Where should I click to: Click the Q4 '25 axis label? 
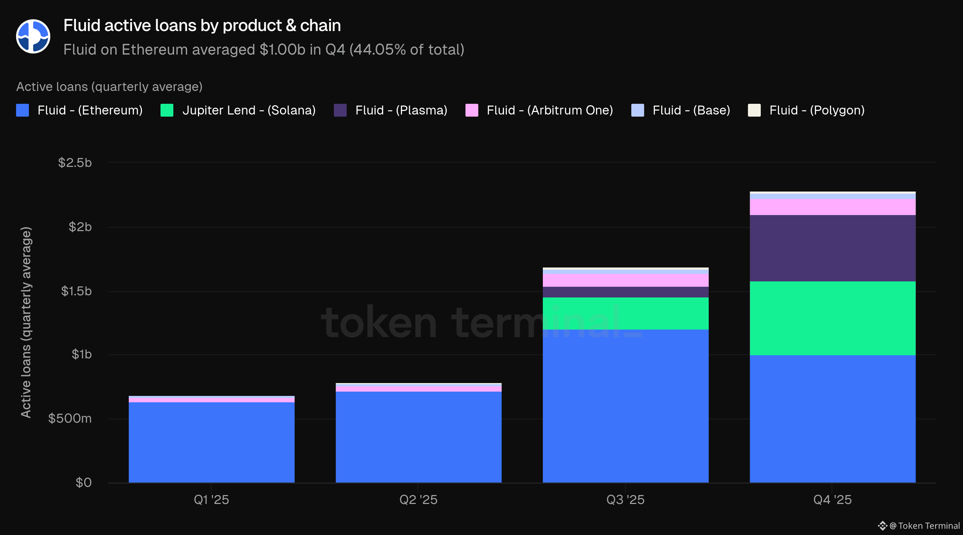(832, 499)
